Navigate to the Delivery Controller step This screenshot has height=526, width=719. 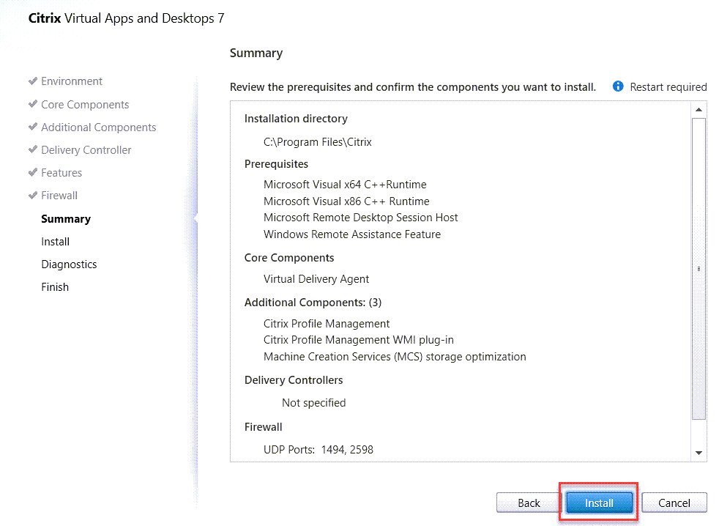(86, 150)
